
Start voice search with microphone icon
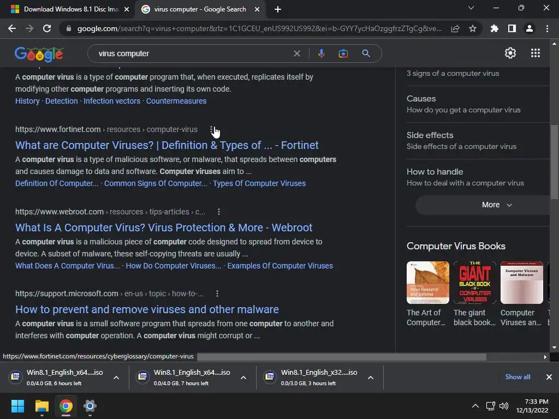(321, 53)
